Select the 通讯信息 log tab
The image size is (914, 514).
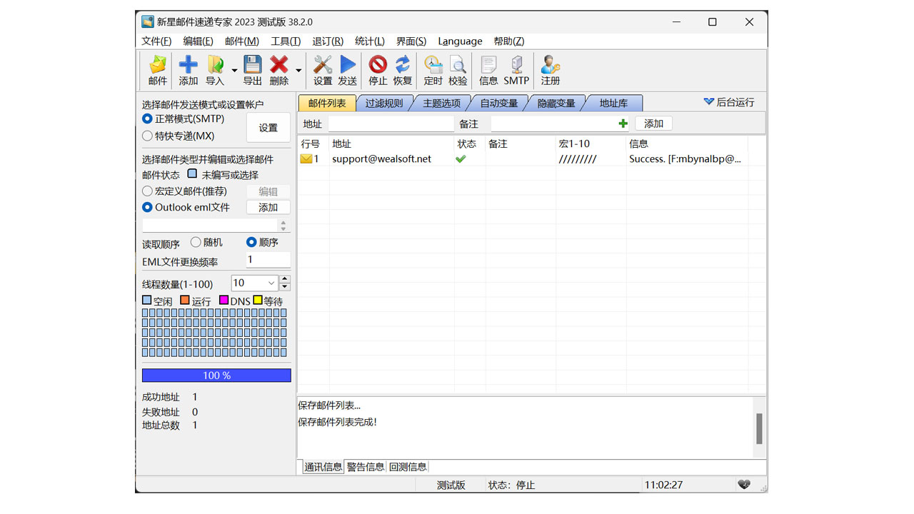pos(323,467)
